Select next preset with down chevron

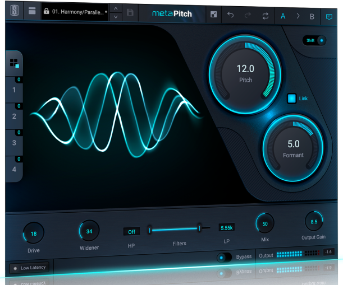pyautogui.click(x=115, y=17)
